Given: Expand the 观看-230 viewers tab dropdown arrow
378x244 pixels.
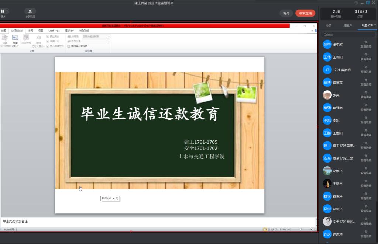Looking at the screenshot, I should [x=375, y=25].
